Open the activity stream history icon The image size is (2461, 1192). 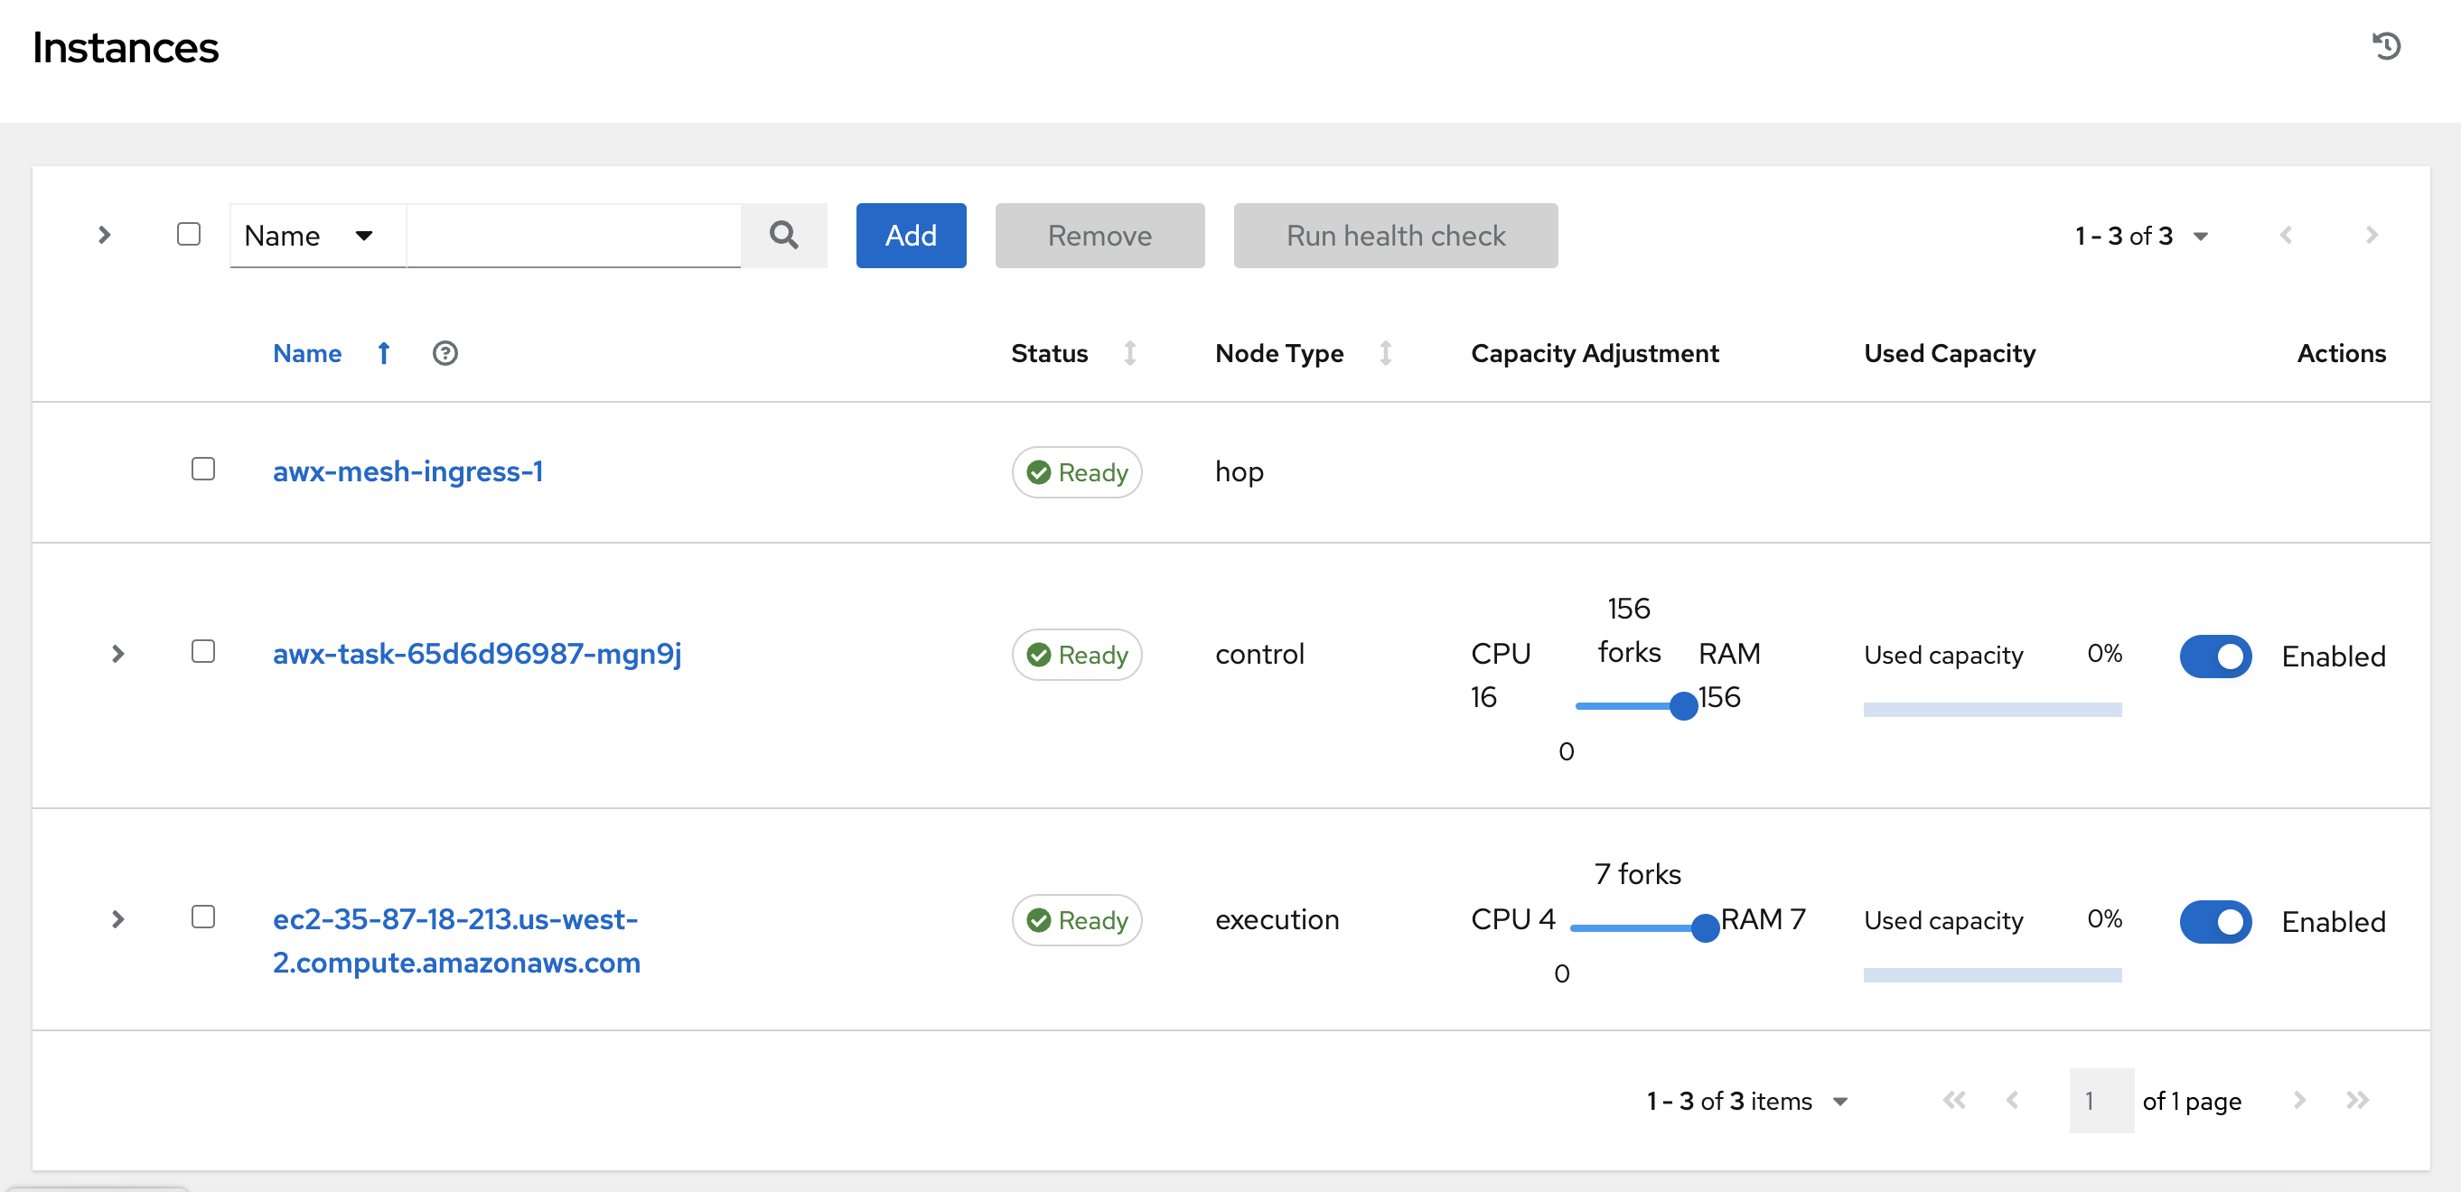coord(2388,46)
